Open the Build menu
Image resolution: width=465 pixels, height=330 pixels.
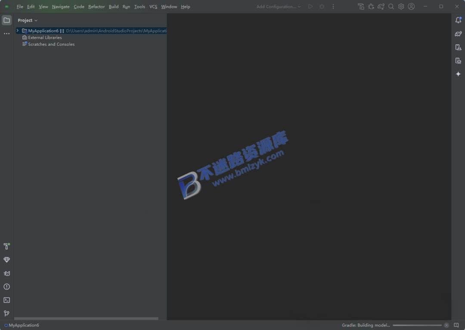[x=114, y=6]
